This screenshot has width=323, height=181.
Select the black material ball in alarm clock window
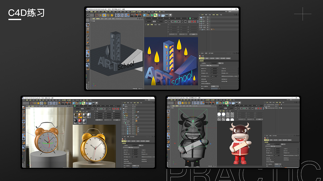click(x=75, y=121)
